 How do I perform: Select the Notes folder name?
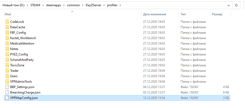(14, 49)
